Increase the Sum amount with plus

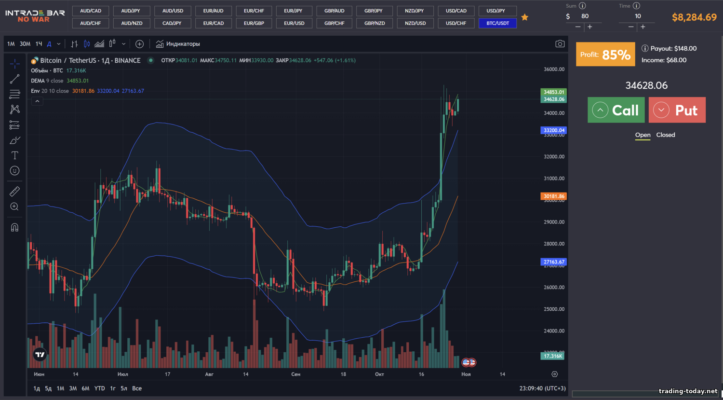[589, 27]
